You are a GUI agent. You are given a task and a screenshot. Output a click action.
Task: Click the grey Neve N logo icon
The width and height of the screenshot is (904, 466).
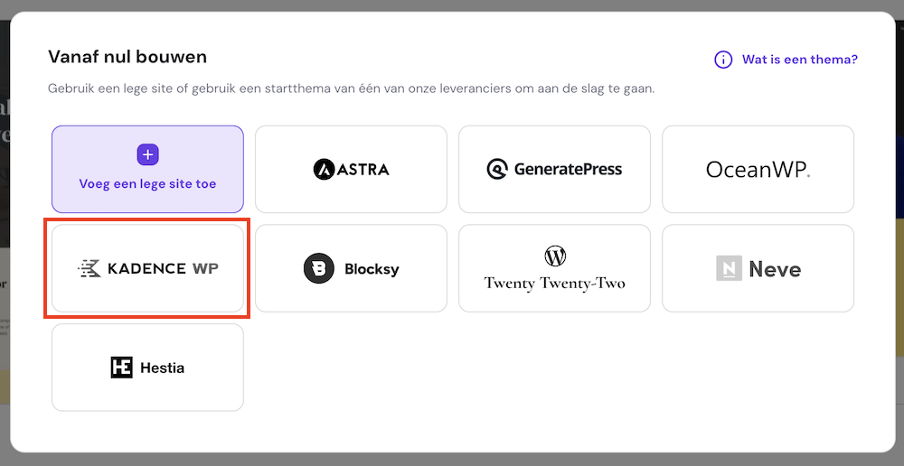coord(729,268)
